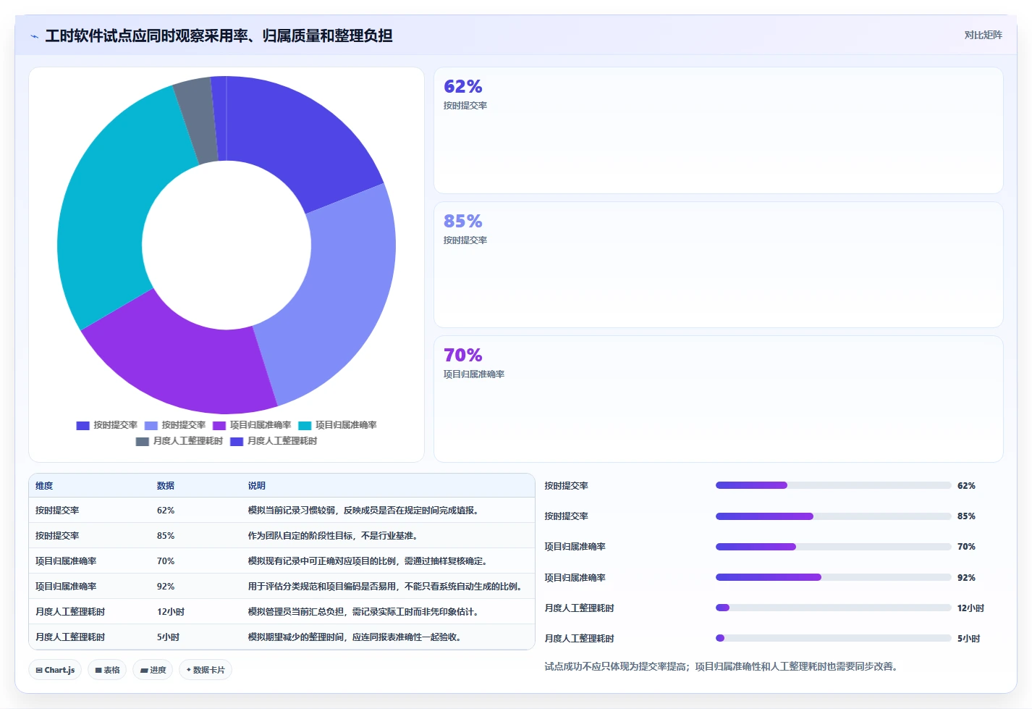Open the 70% 项目归属准确率 stat card
The width and height of the screenshot is (1032, 709).
[718, 399]
